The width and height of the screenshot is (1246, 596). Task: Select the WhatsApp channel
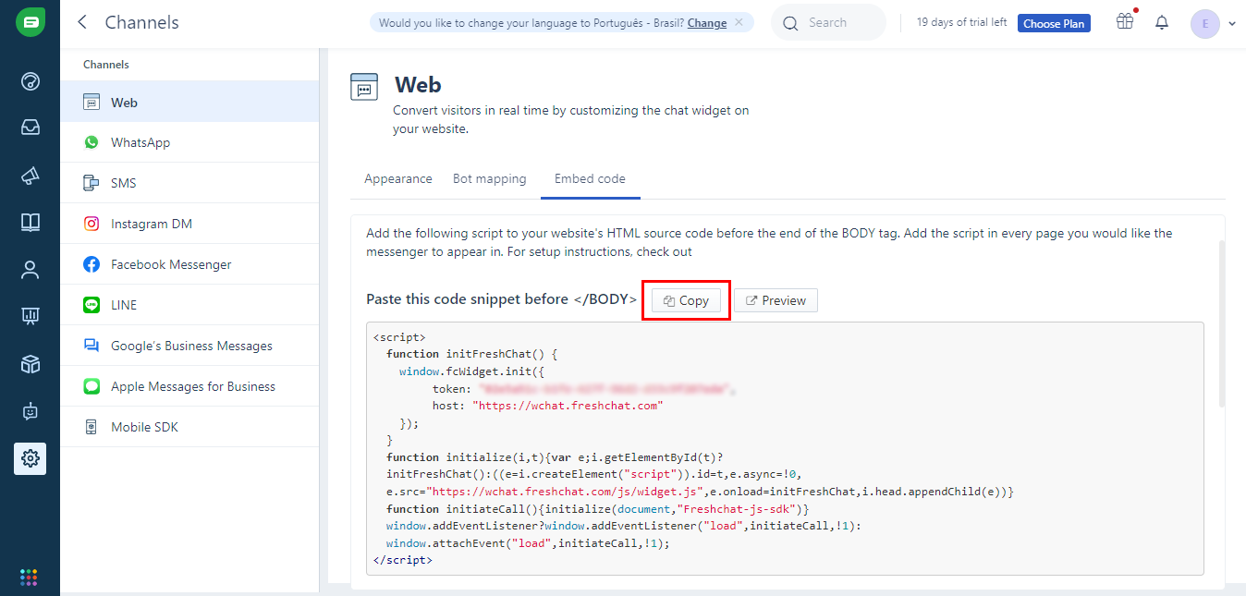pyautogui.click(x=189, y=142)
